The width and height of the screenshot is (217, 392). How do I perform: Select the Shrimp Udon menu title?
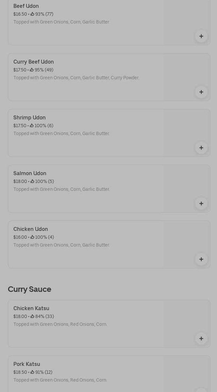(x=29, y=117)
